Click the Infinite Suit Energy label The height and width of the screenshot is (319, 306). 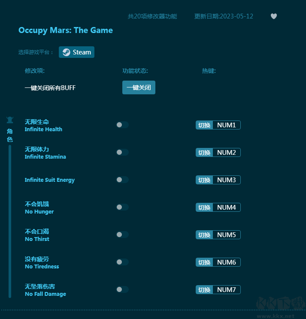[50, 180]
